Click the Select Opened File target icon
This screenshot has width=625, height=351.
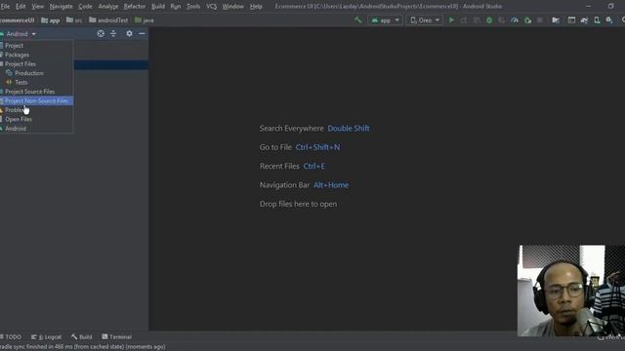coord(101,34)
